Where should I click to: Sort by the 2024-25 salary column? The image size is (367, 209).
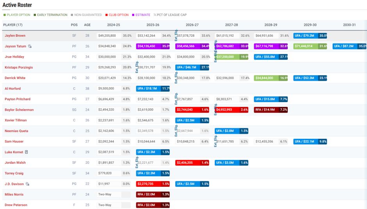(x=114, y=25)
